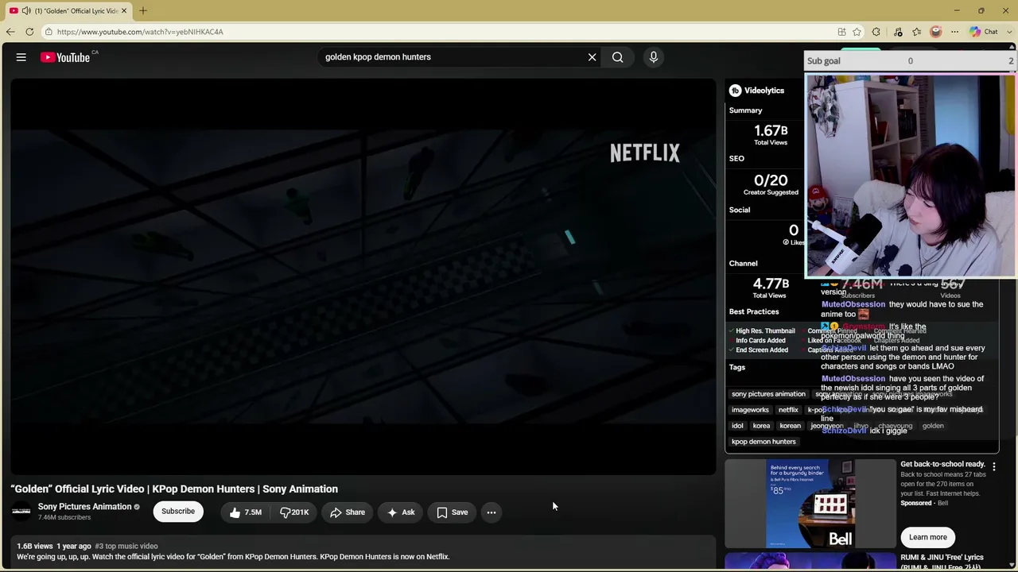Click the video player area

coord(363,276)
